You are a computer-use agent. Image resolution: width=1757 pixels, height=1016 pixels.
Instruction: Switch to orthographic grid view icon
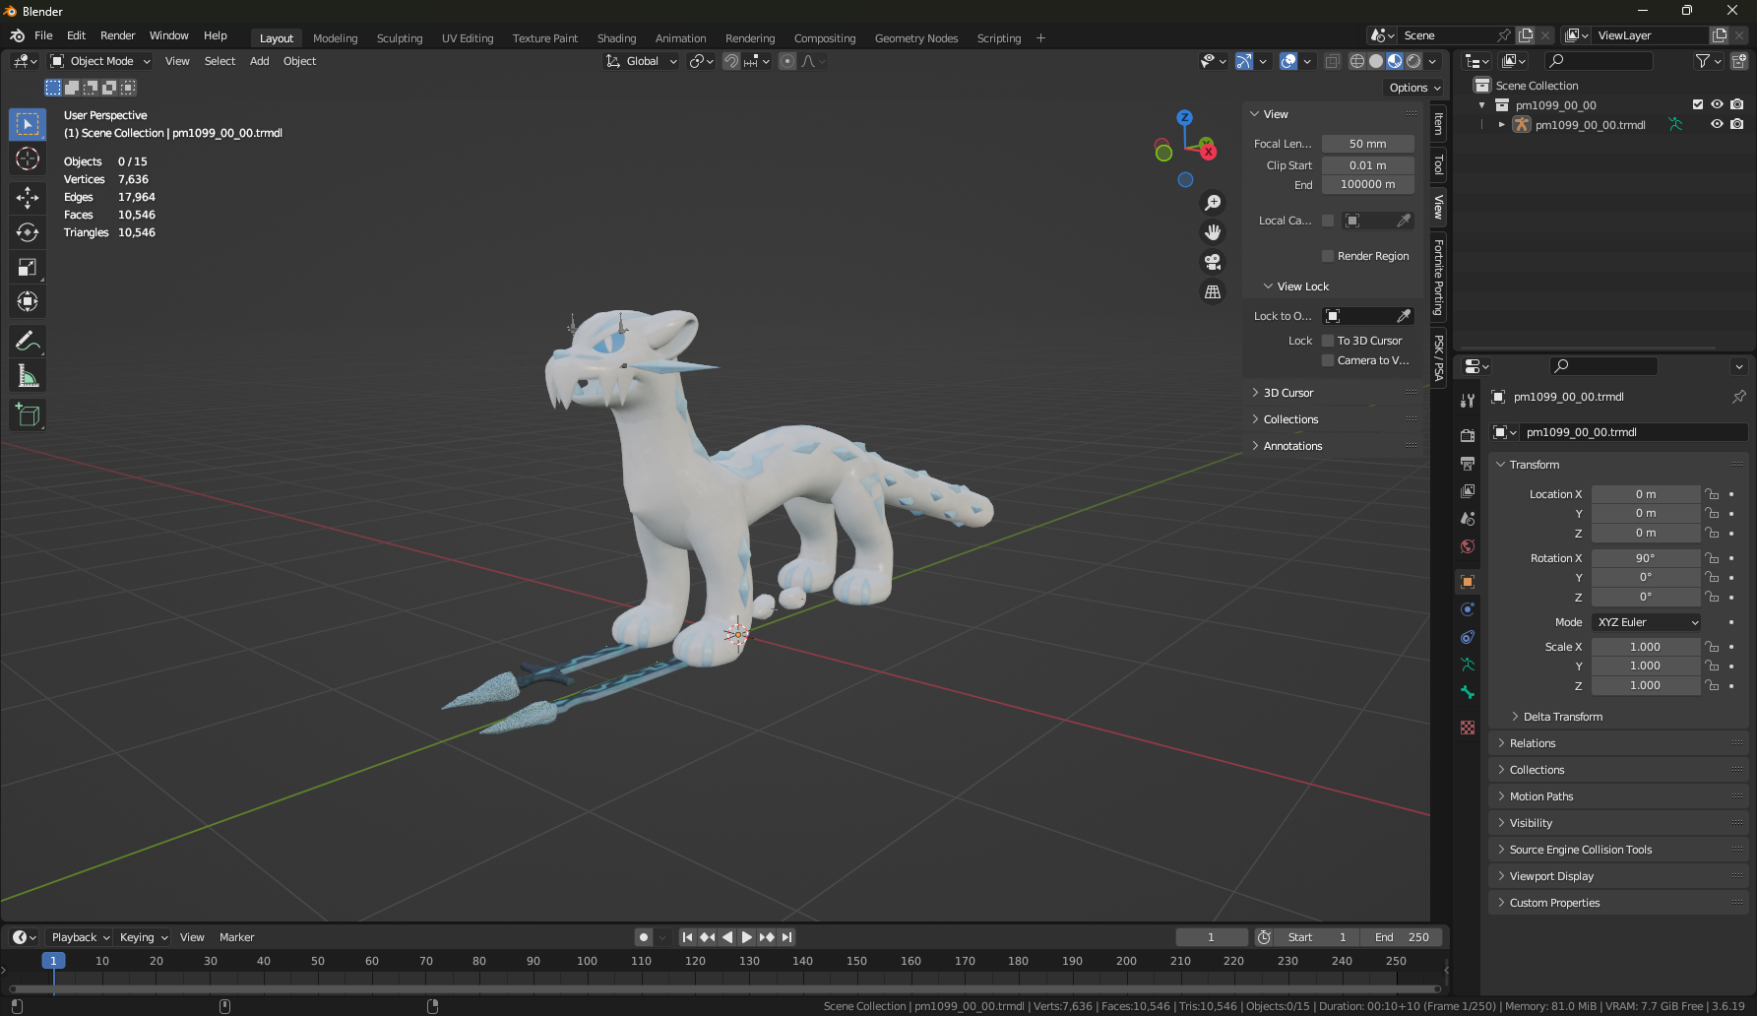pos(1213,292)
